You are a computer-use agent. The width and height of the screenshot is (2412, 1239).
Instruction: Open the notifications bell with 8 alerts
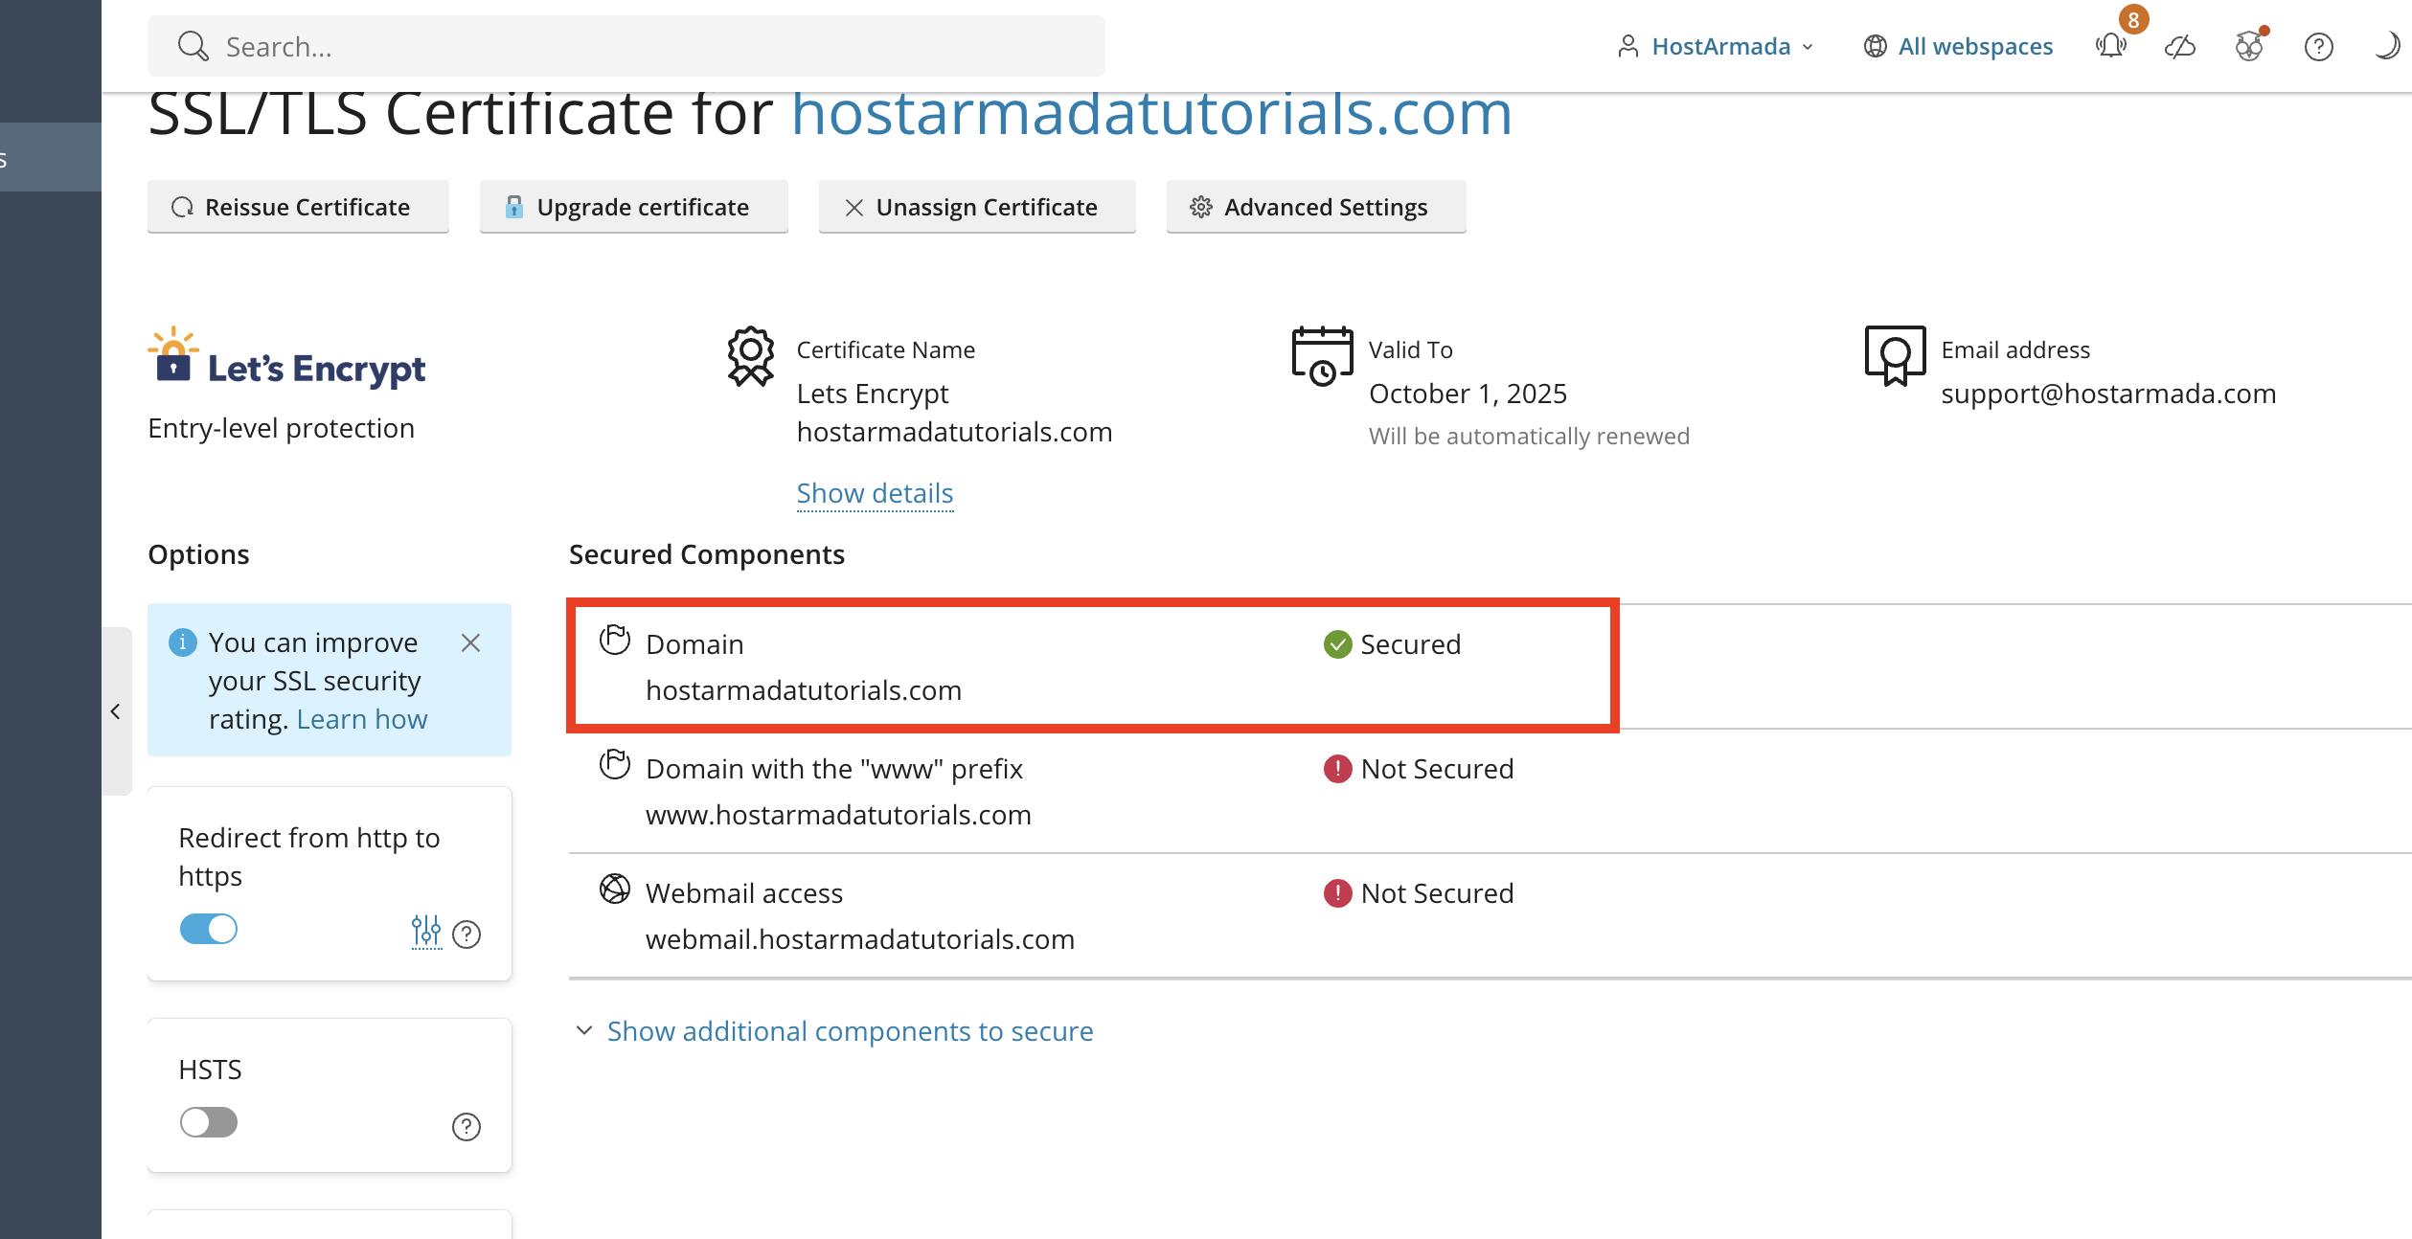point(2110,46)
